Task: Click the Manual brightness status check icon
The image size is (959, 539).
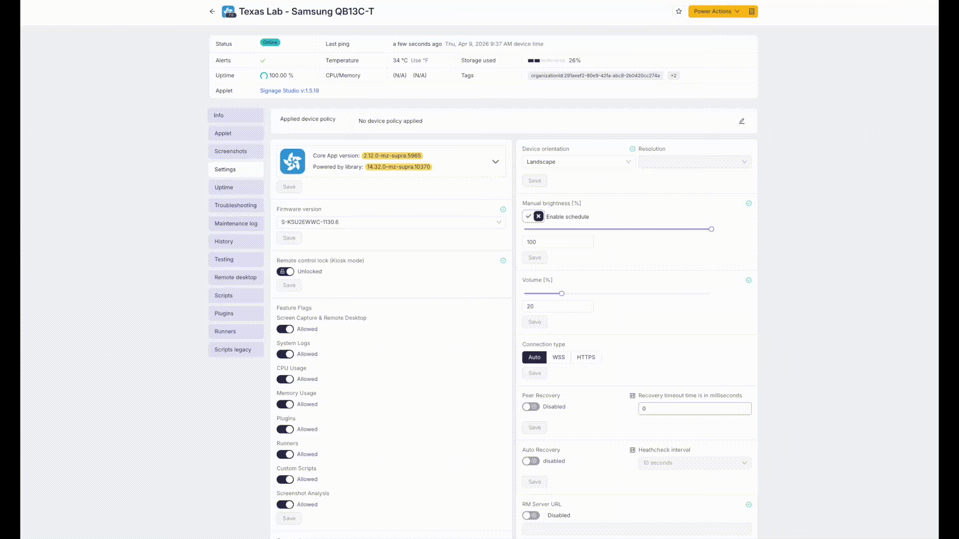Action: click(749, 203)
